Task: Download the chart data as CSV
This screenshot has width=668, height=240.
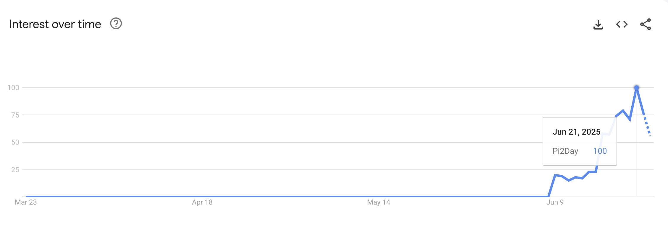Action: 598,25
